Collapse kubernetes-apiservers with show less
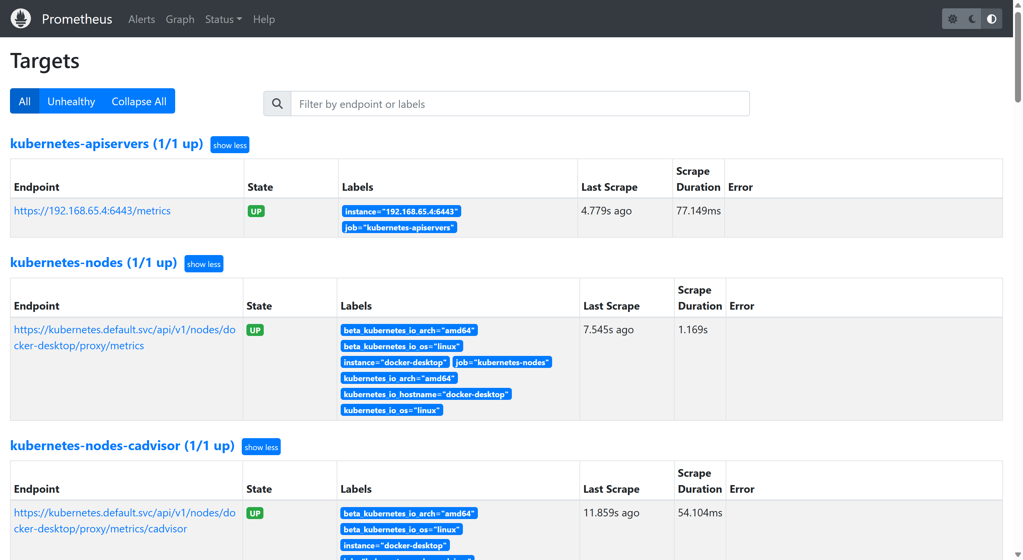The image size is (1023, 560). (x=230, y=145)
